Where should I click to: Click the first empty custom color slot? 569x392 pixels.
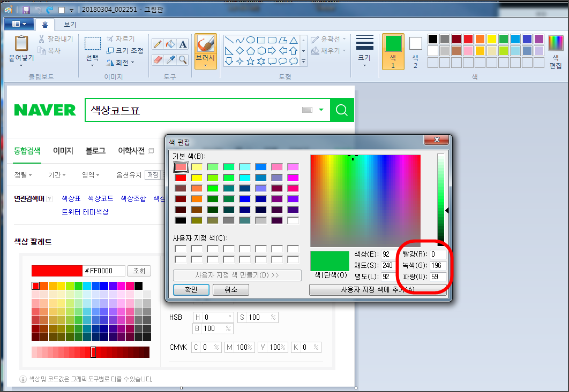pyautogui.click(x=181, y=249)
